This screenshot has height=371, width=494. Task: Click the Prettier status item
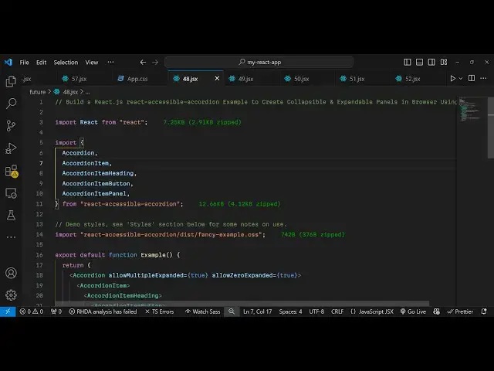(x=460, y=311)
